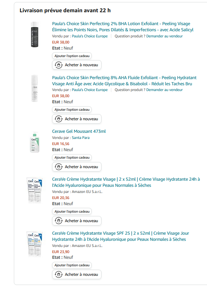Add gift option to CeraVe SPF 25 cream
The image size is (207, 287).
click(72, 265)
